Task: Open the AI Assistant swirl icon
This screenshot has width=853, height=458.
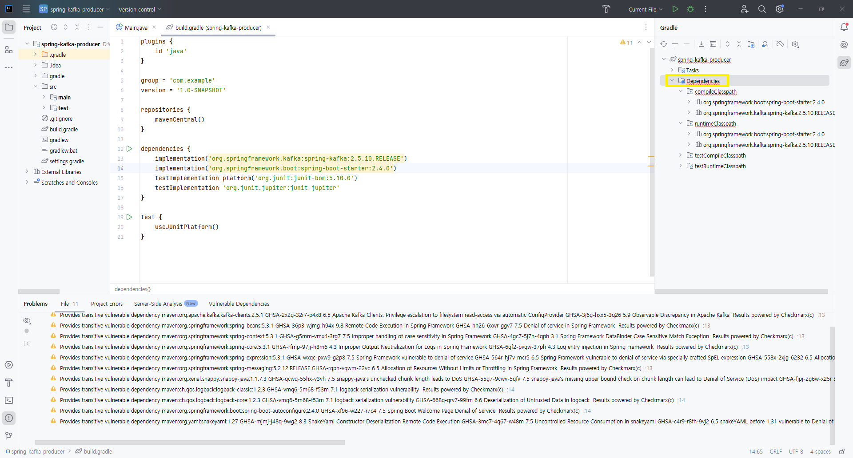Action: 844,45
